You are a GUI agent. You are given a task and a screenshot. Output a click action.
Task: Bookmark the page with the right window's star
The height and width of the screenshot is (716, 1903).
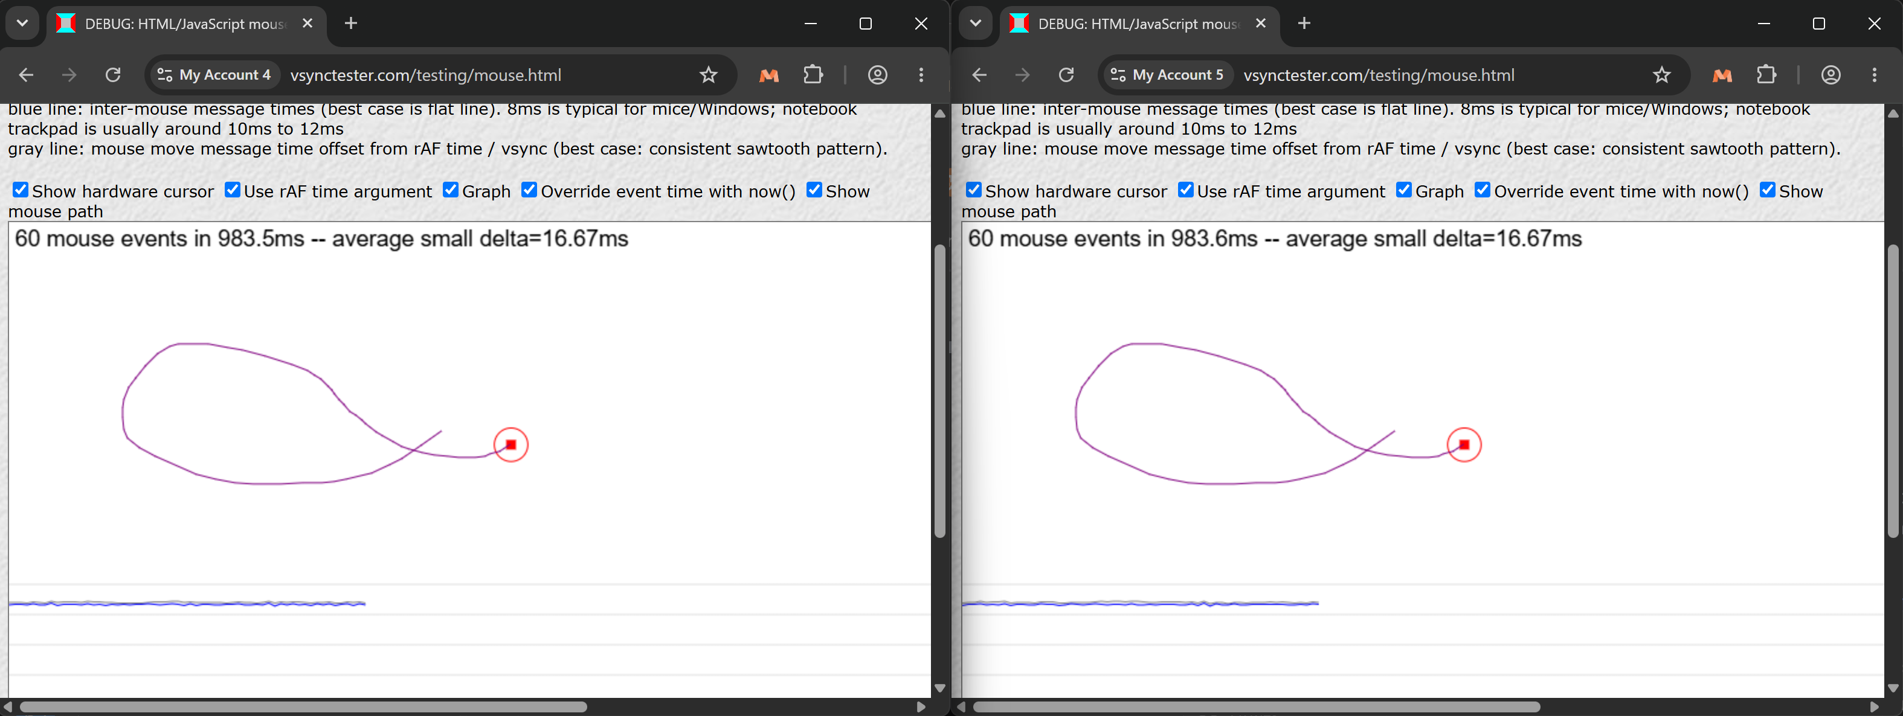pyautogui.click(x=1661, y=74)
